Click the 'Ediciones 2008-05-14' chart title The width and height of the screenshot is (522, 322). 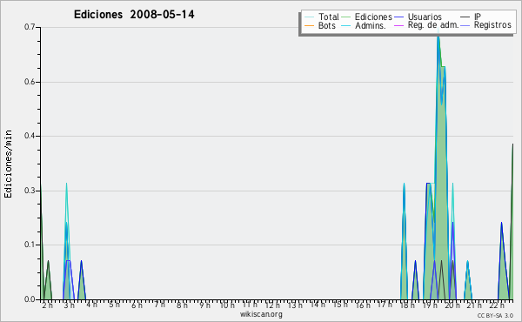tap(134, 15)
